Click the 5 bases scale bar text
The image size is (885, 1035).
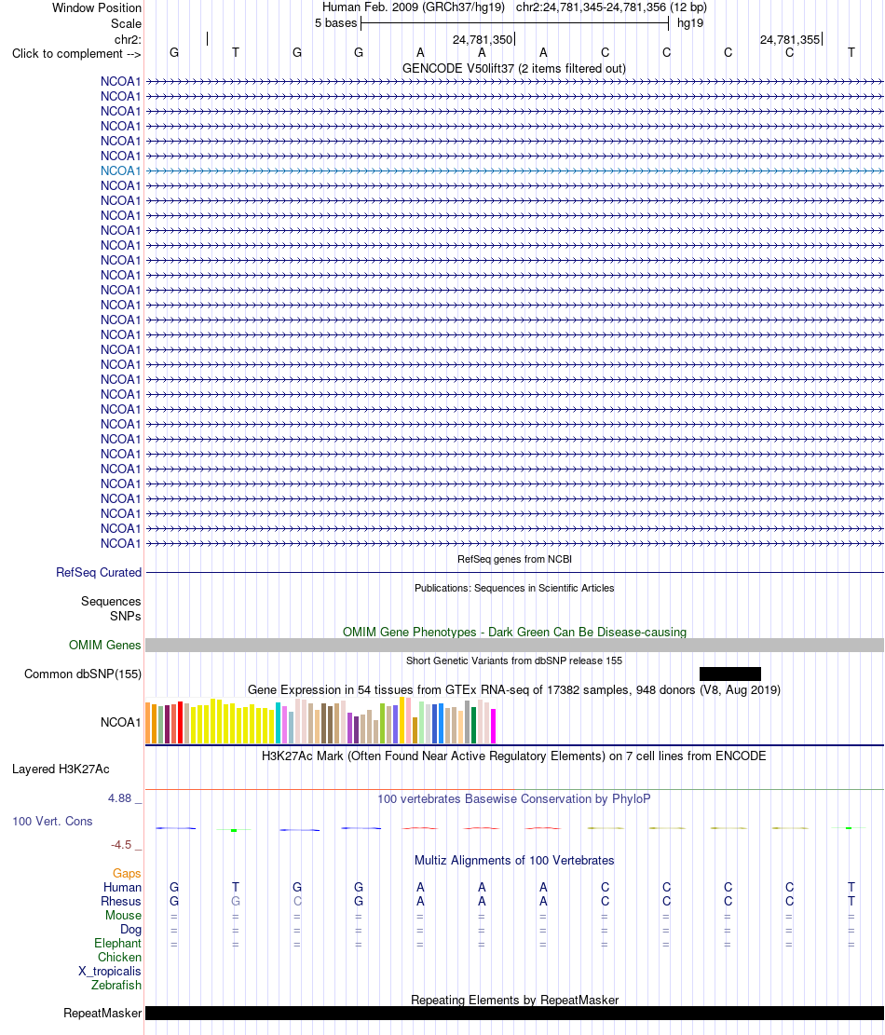336,23
